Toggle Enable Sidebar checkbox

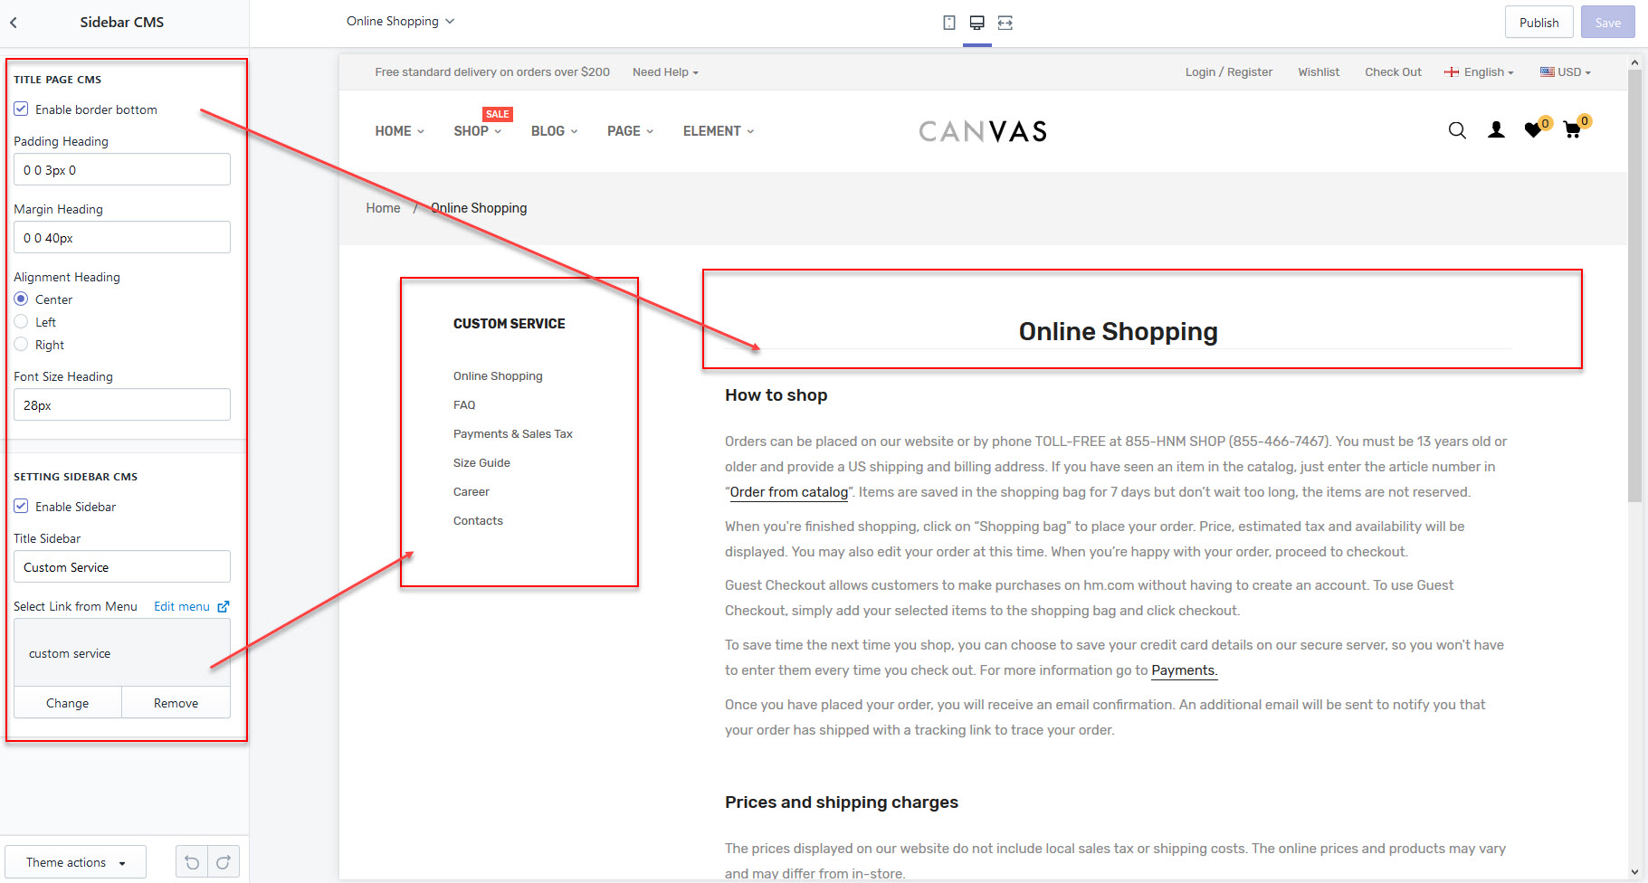click(21, 507)
